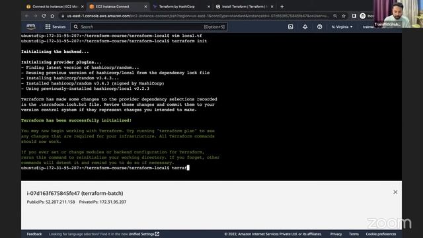Open the AWS help question mark menu
The image size is (423, 238).
tap(319, 26)
